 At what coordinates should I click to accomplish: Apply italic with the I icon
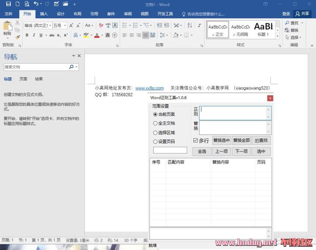[x=34, y=35]
